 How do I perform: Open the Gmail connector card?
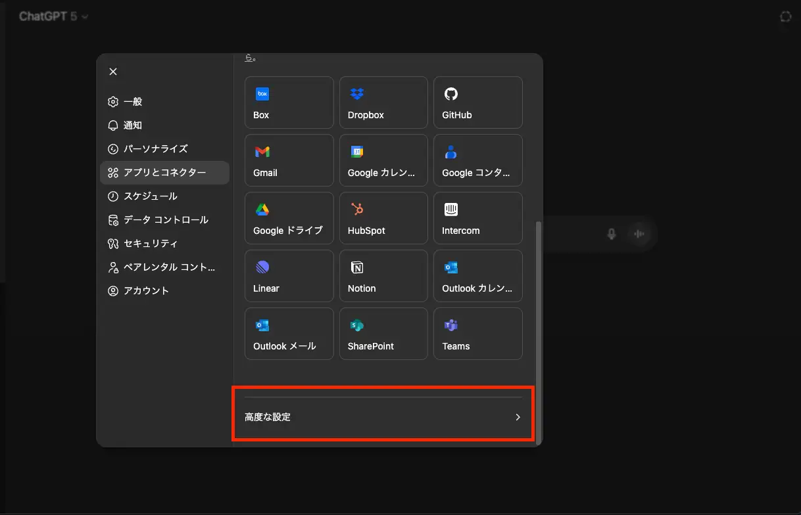(x=289, y=160)
